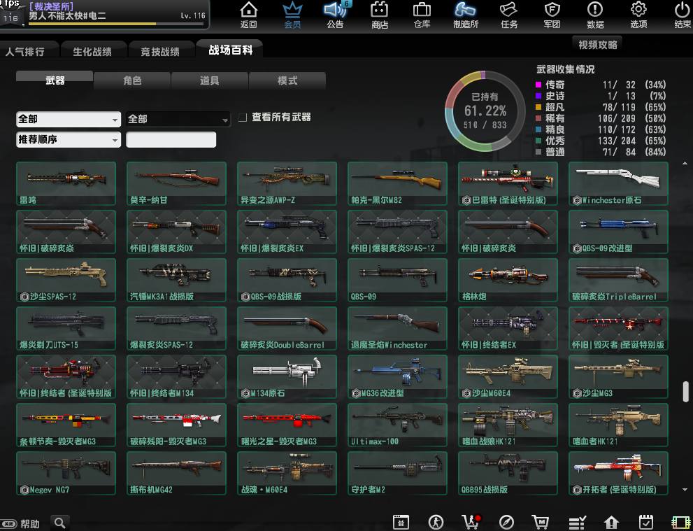Select the 沙尘SPAS-12 shotgun card
This screenshot has width=693, height=531.
coord(66,280)
